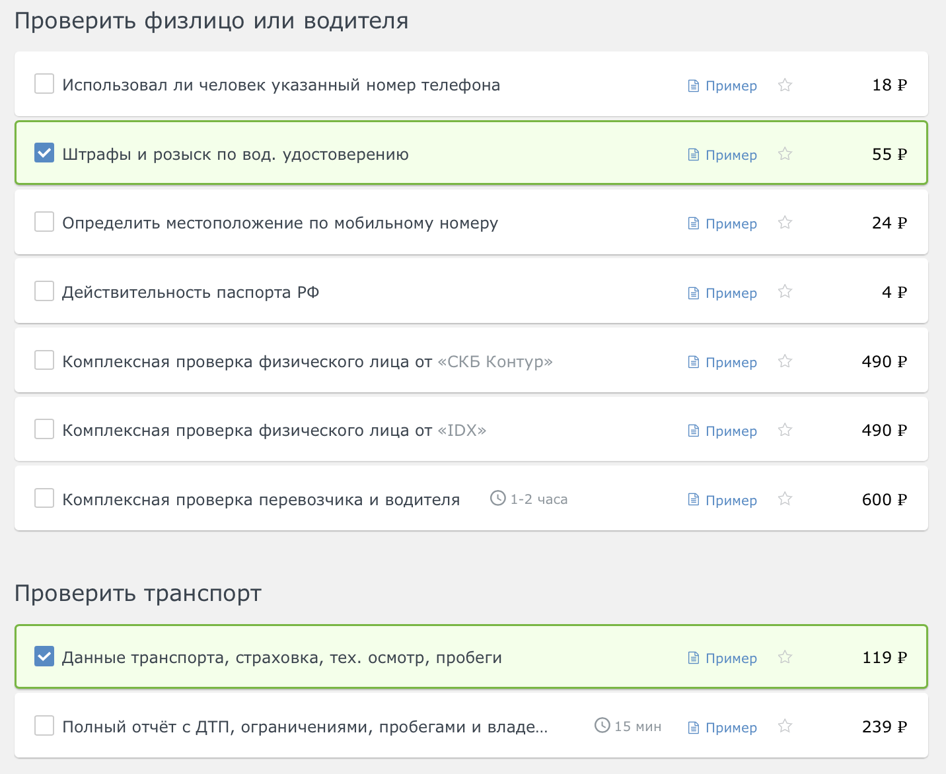Star 'Определить местоположение по мобильному номеру'

click(785, 223)
